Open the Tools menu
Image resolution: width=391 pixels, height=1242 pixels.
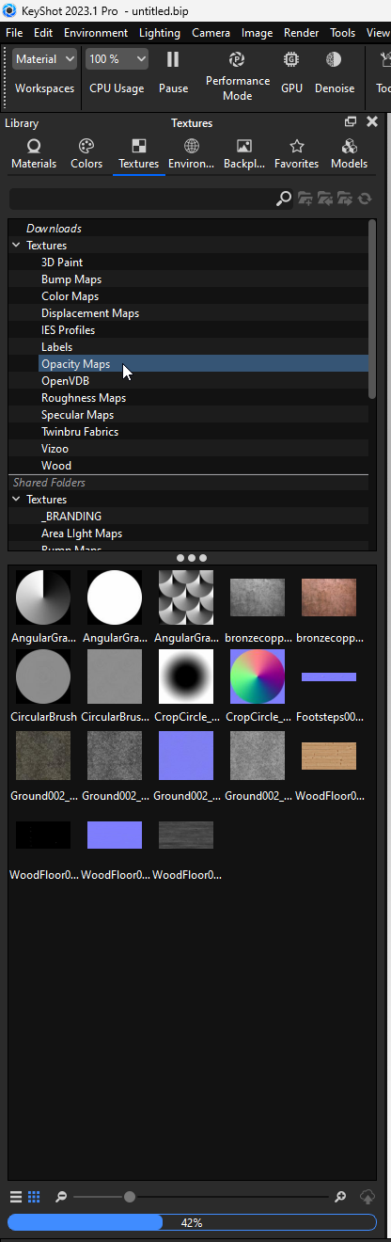coord(343,33)
